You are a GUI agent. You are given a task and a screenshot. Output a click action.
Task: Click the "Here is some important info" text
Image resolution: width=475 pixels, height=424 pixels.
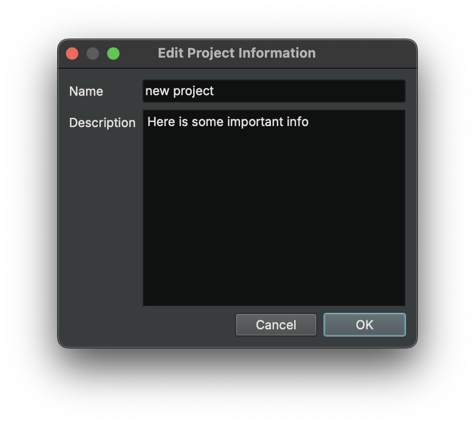[227, 122]
